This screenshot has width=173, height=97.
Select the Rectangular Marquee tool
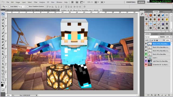tap(3, 17)
